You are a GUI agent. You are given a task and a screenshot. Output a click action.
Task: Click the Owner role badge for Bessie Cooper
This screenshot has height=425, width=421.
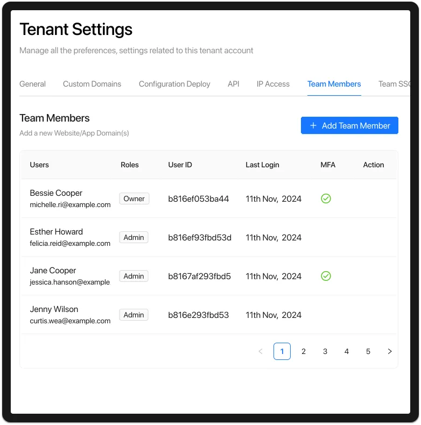point(134,199)
